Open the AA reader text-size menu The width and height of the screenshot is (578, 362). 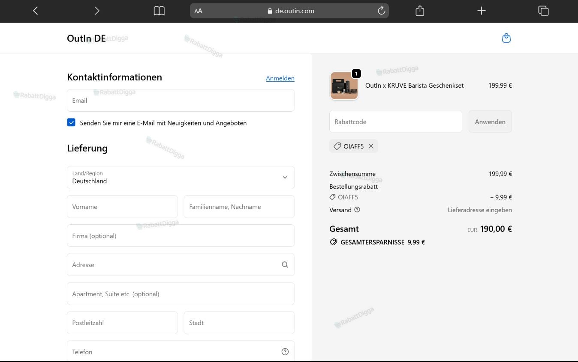click(198, 11)
